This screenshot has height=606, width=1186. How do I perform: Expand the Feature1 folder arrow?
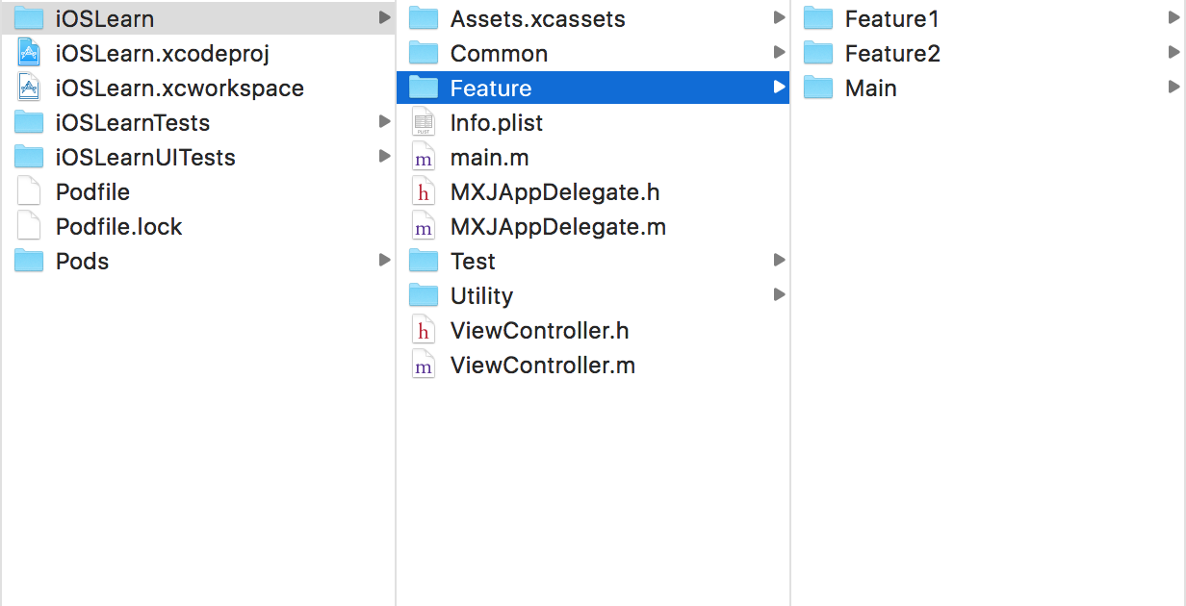[1173, 18]
